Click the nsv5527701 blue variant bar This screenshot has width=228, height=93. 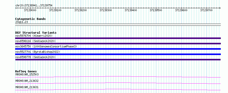118,54
